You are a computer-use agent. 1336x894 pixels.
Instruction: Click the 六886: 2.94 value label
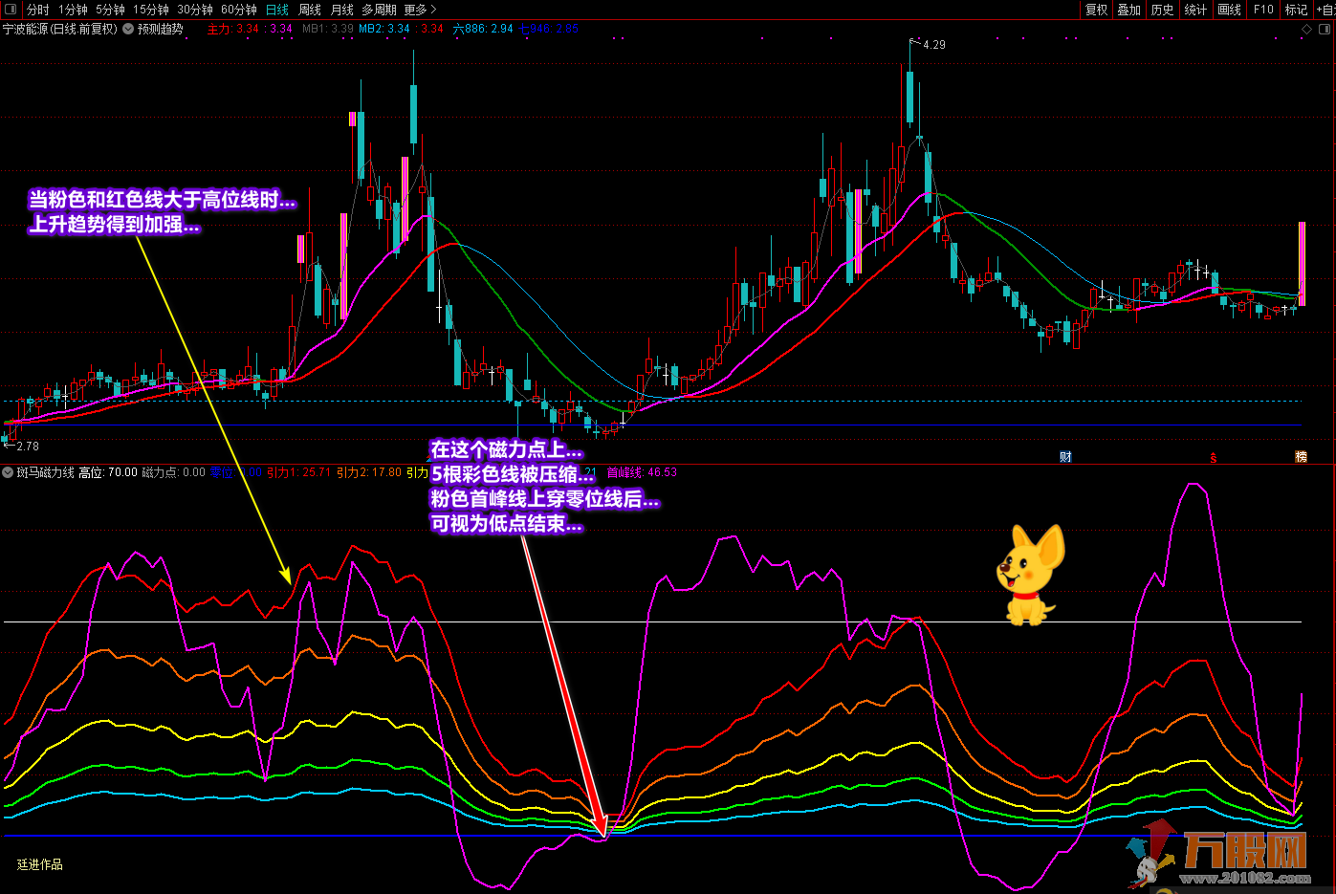tap(483, 29)
